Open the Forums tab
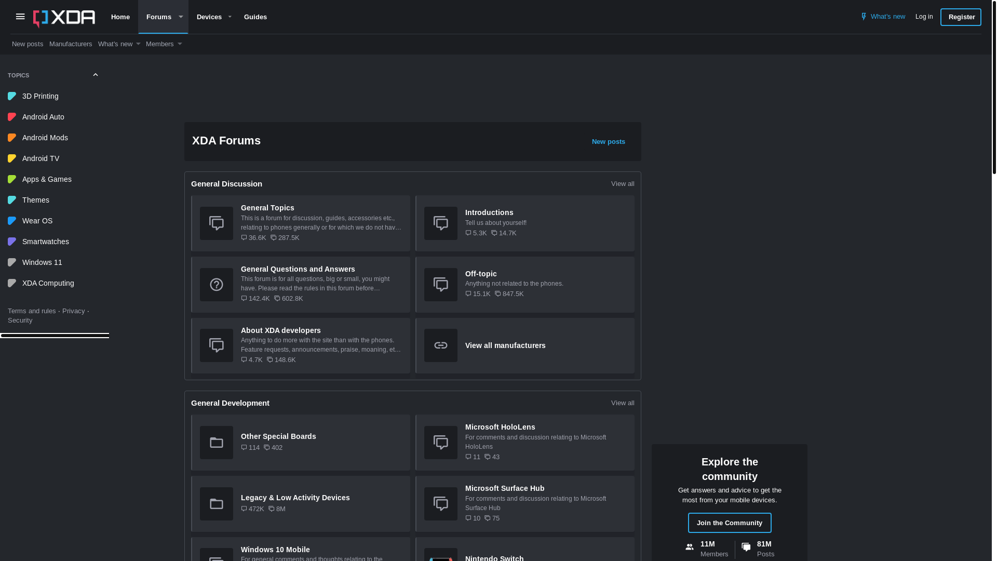This screenshot has height=561, width=997. (159, 17)
